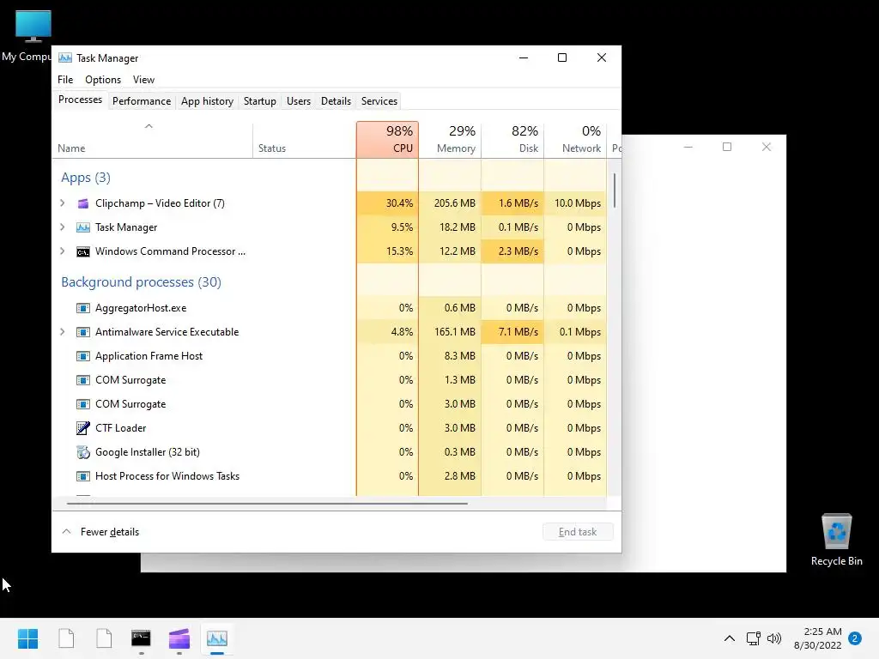Viewport: 879px width, 659px height.
Task: Click the Google Installer (32 bit) icon
Action: (x=83, y=452)
